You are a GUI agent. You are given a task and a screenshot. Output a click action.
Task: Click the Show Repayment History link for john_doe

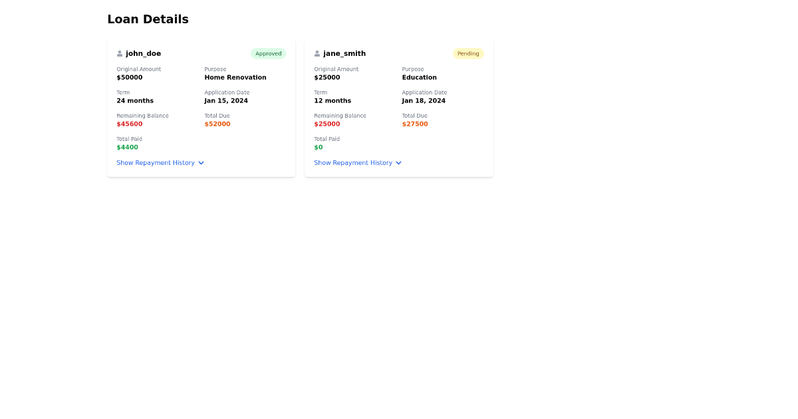coord(156,162)
